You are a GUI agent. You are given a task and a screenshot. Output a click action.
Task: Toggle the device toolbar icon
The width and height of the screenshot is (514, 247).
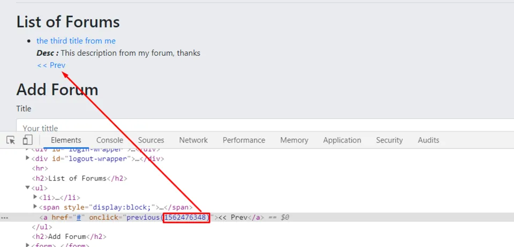[27, 140]
